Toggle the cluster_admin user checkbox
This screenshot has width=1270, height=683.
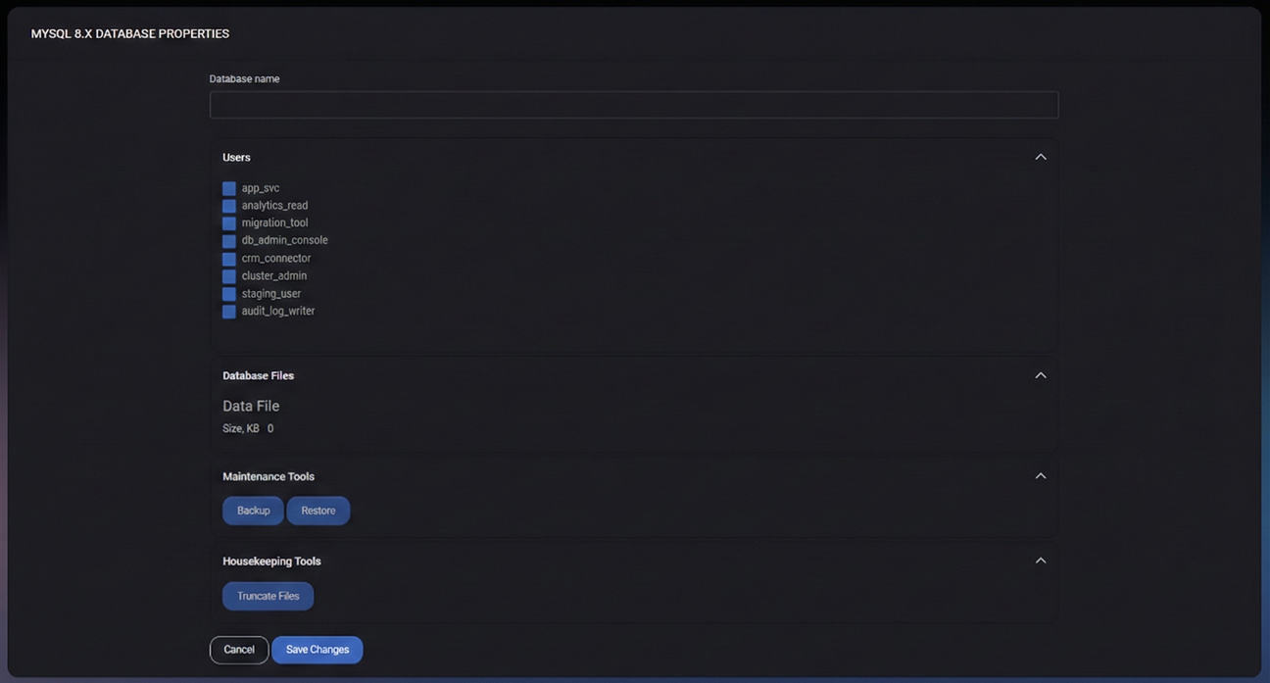(228, 276)
